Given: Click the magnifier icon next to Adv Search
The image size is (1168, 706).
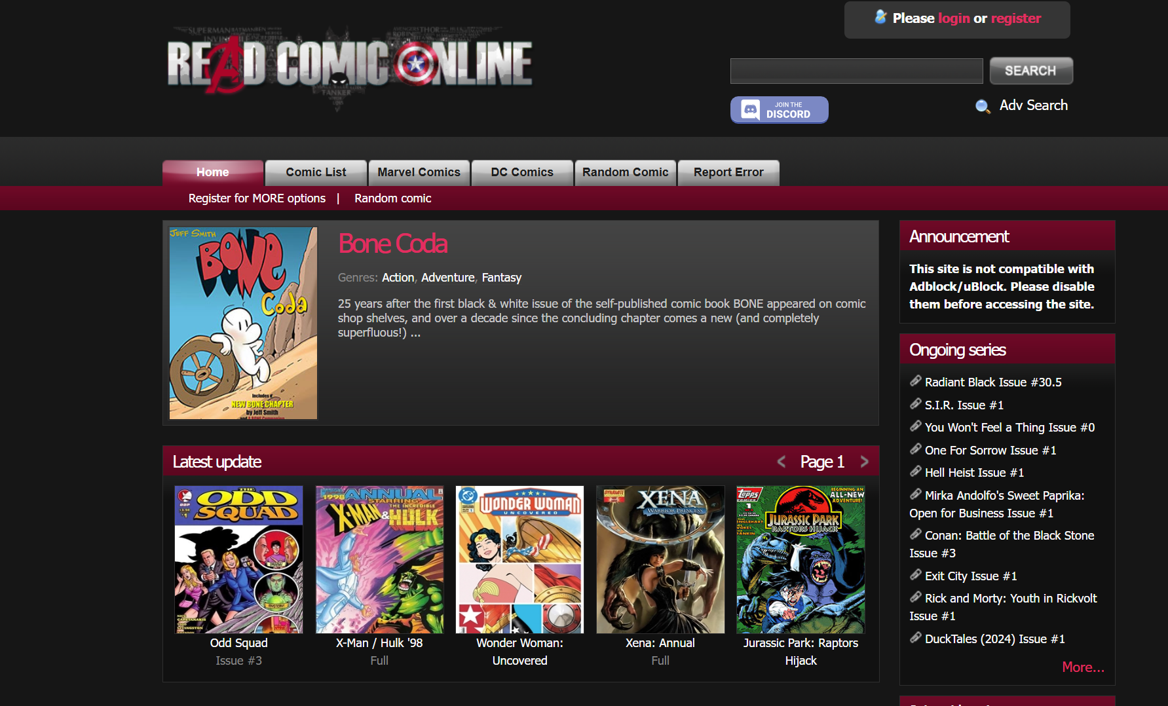Looking at the screenshot, I should 983,106.
